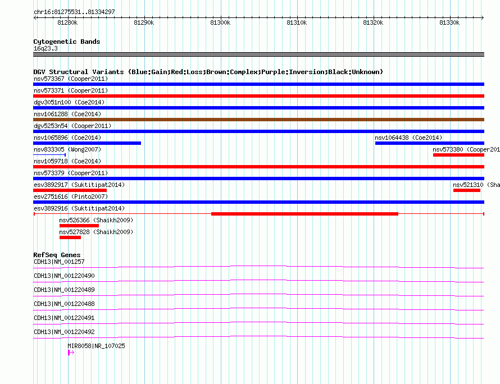
Task: Click the nsv573367 blue gain bar
Action: (x=258, y=84)
